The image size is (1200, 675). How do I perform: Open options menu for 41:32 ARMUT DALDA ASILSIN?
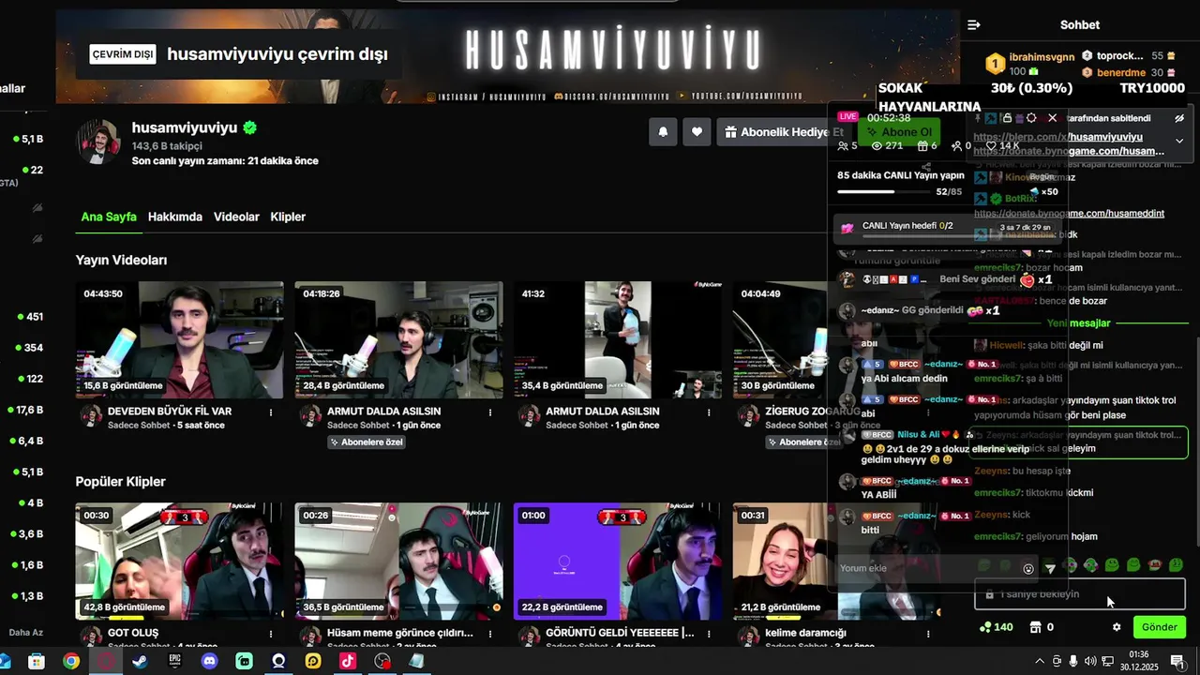click(x=710, y=412)
